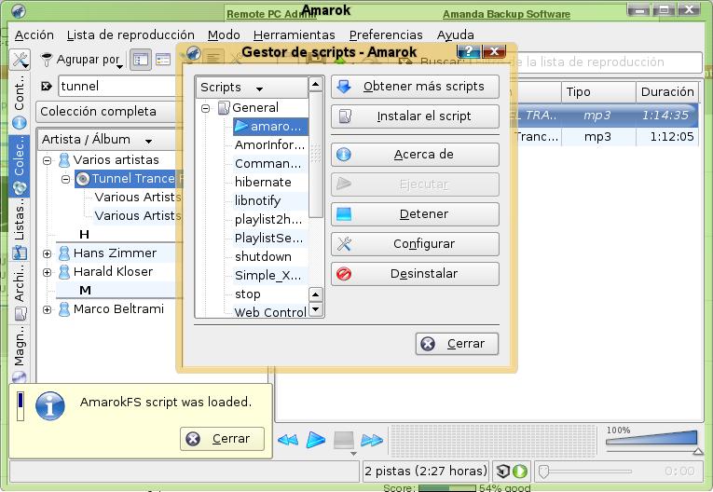Open the wrench tools icon in main toolbar
This screenshot has width=713, height=492.
(x=20, y=60)
